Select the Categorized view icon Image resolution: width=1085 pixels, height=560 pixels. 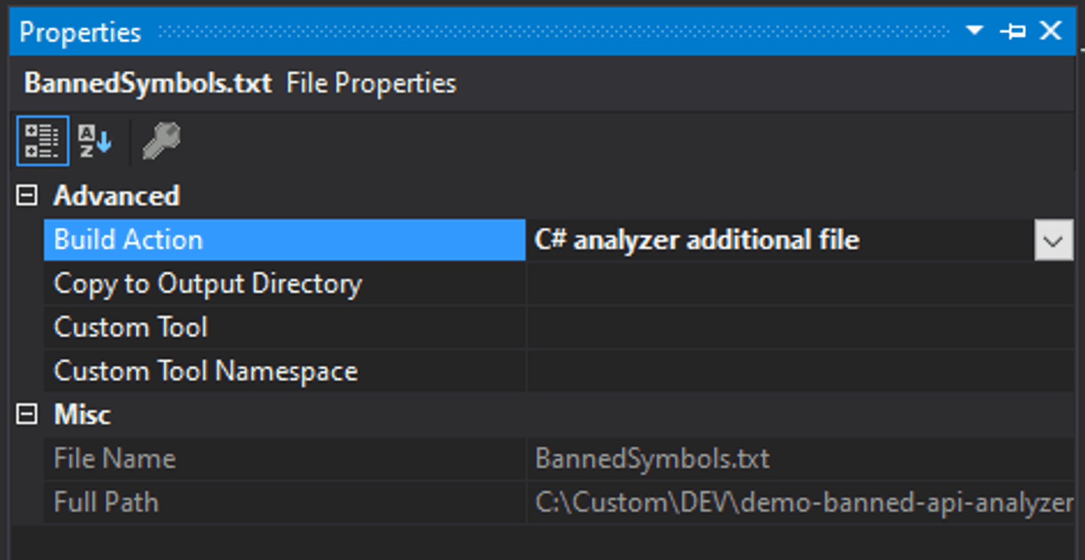pyautogui.click(x=42, y=141)
